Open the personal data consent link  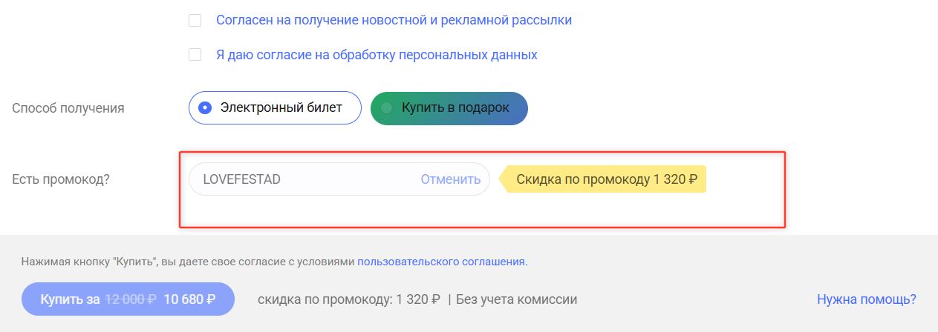[377, 55]
